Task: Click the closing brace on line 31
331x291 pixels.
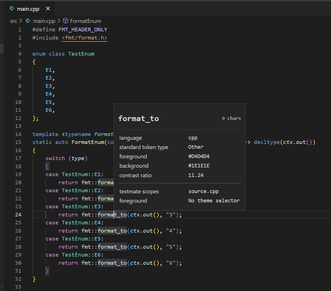Action: (x=47, y=271)
